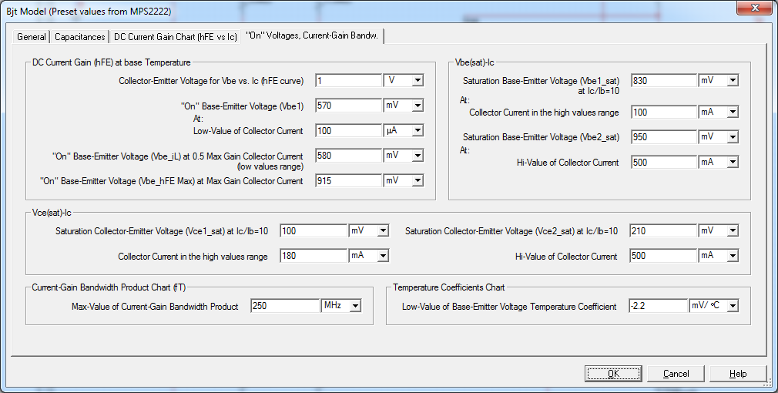Open unit dropdown for Vbe1_sat voltage
The height and width of the screenshot is (393, 778).
click(x=733, y=80)
